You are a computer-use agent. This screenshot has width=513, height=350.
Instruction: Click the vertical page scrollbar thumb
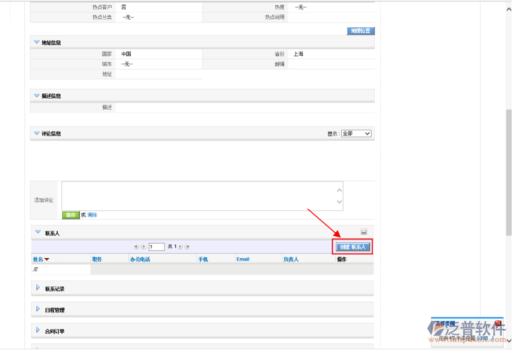point(509,173)
